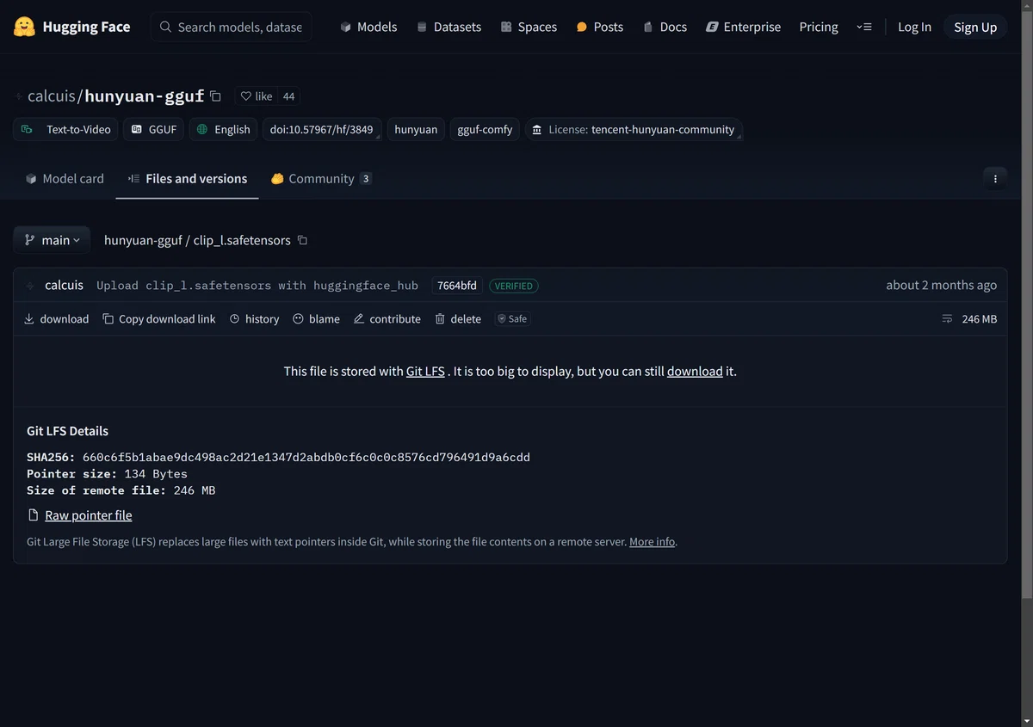Open the doi:10.57967/hf/3849 tag
The width and height of the screenshot is (1033, 727).
tap(321, 129)
